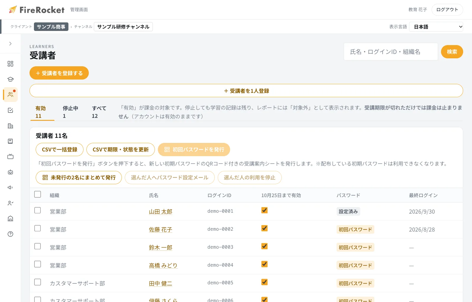Toggle the validity checkbox for demo-0003

(264, 246)
